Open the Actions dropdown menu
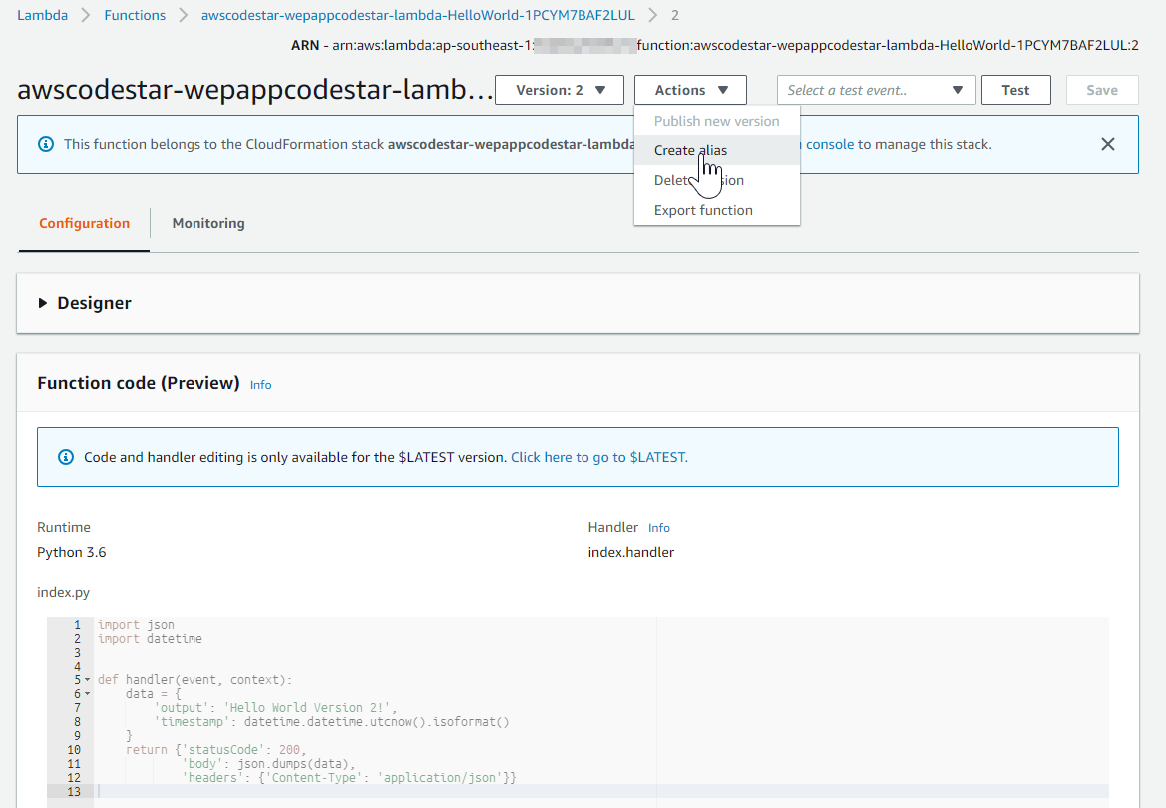 (690, 90)
